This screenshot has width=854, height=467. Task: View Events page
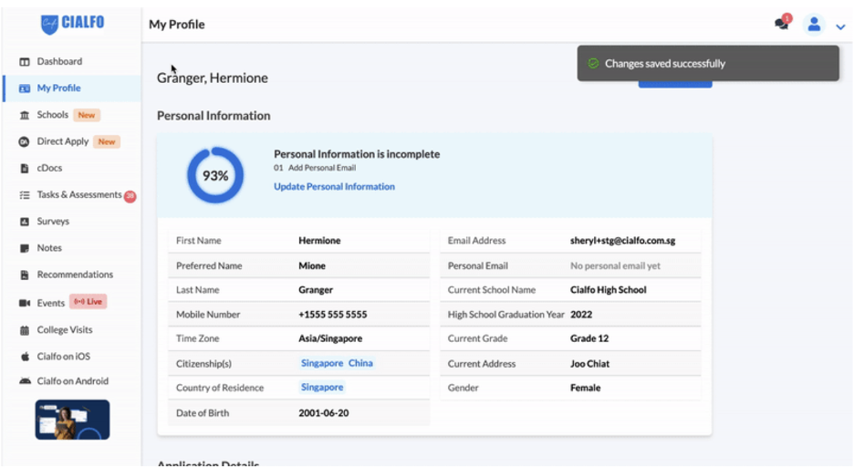[x=51, y=303]
